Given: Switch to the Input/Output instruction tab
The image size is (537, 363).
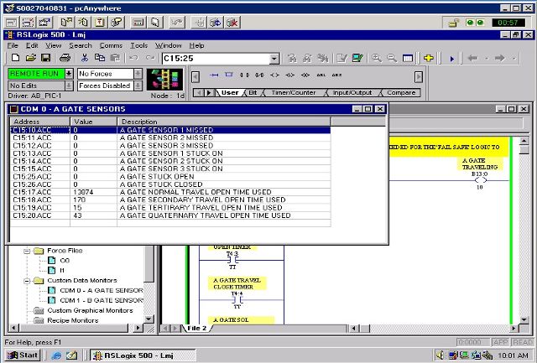Looking at the screenshot, I should pyautogui.click(x=352, y=92).
